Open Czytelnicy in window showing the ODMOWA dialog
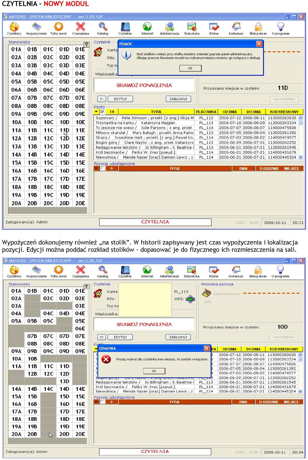This screenshot has height=460, width=308. pyautogui.click(x=14, y=271)
